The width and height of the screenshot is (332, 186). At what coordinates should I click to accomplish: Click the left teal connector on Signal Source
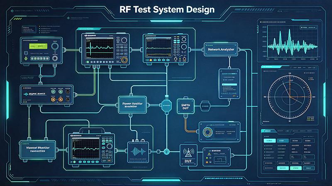(54, 92)
